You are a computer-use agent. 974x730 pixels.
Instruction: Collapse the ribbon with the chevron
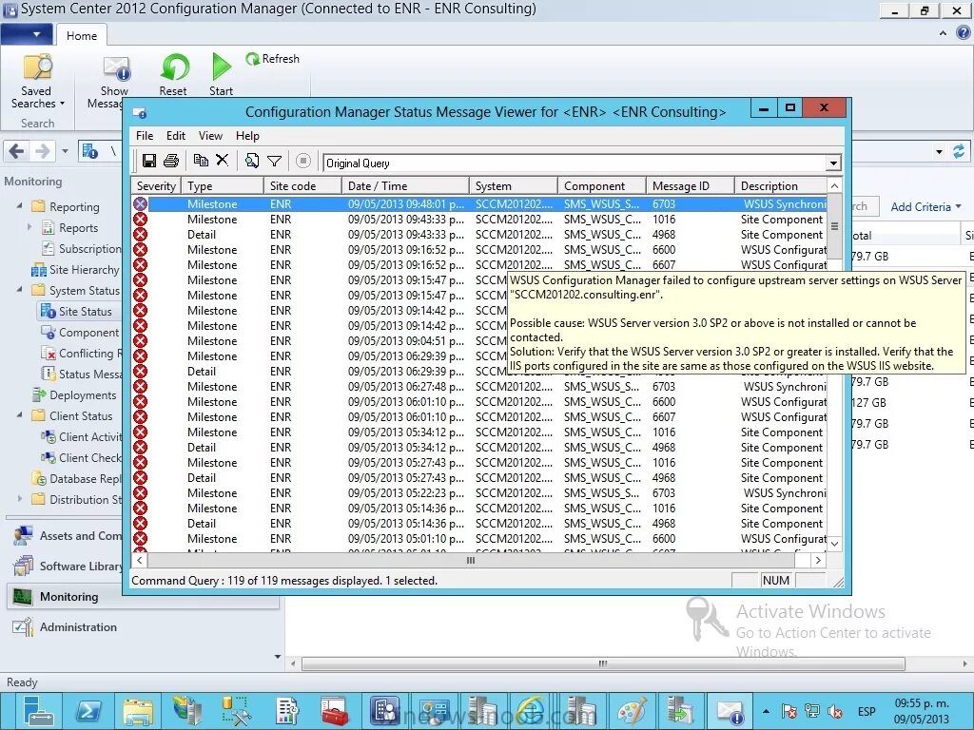(943, 33)
